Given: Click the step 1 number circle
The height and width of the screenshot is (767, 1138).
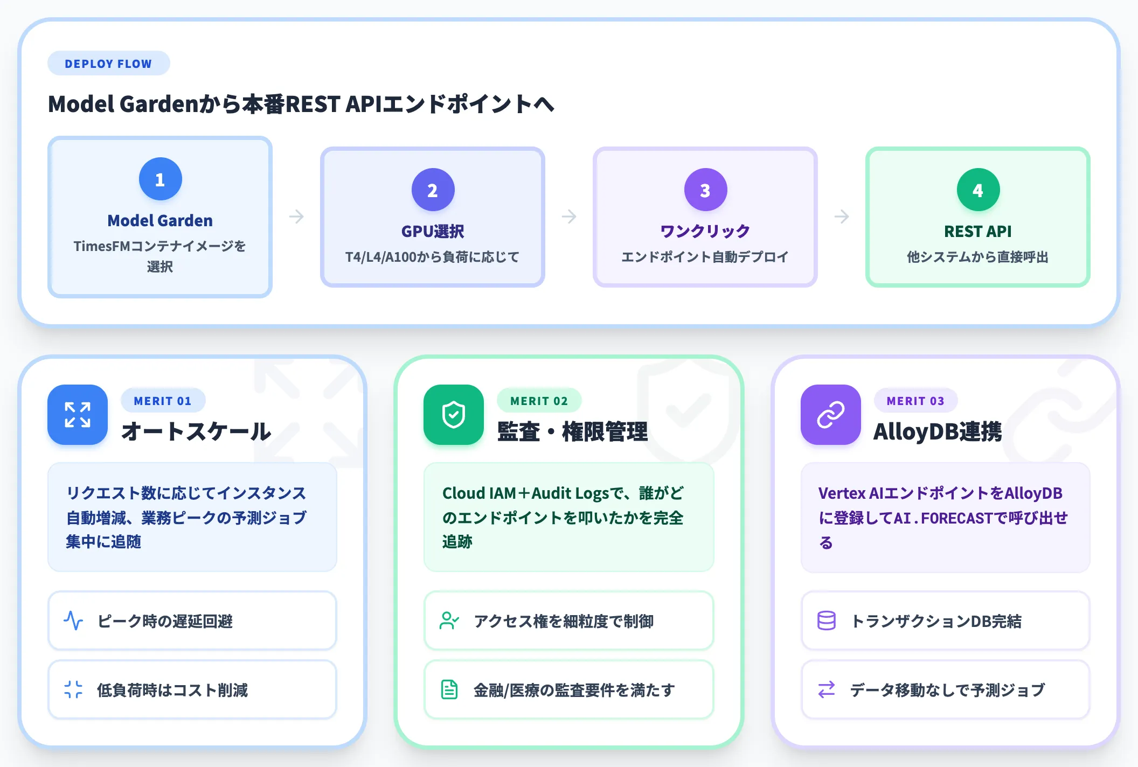Looking at the screenshot, I should coord(160,179).
